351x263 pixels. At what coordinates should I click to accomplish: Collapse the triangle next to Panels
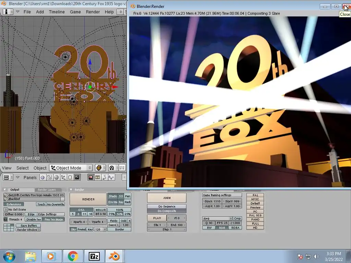click(18, 177)
